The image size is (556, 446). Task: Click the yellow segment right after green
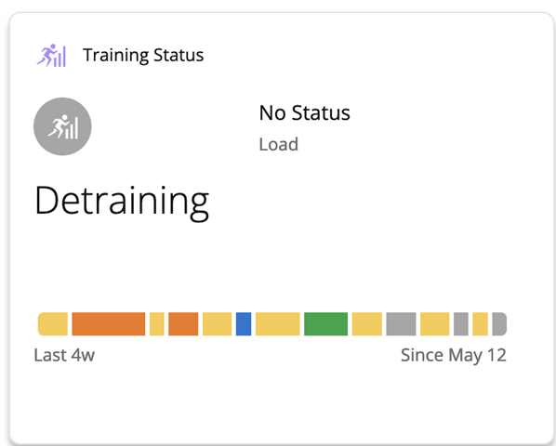(367, 323)
